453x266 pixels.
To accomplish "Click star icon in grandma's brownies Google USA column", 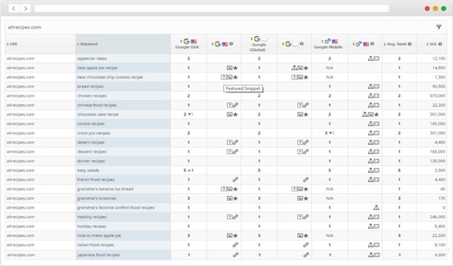I will [x=236, y=198].
